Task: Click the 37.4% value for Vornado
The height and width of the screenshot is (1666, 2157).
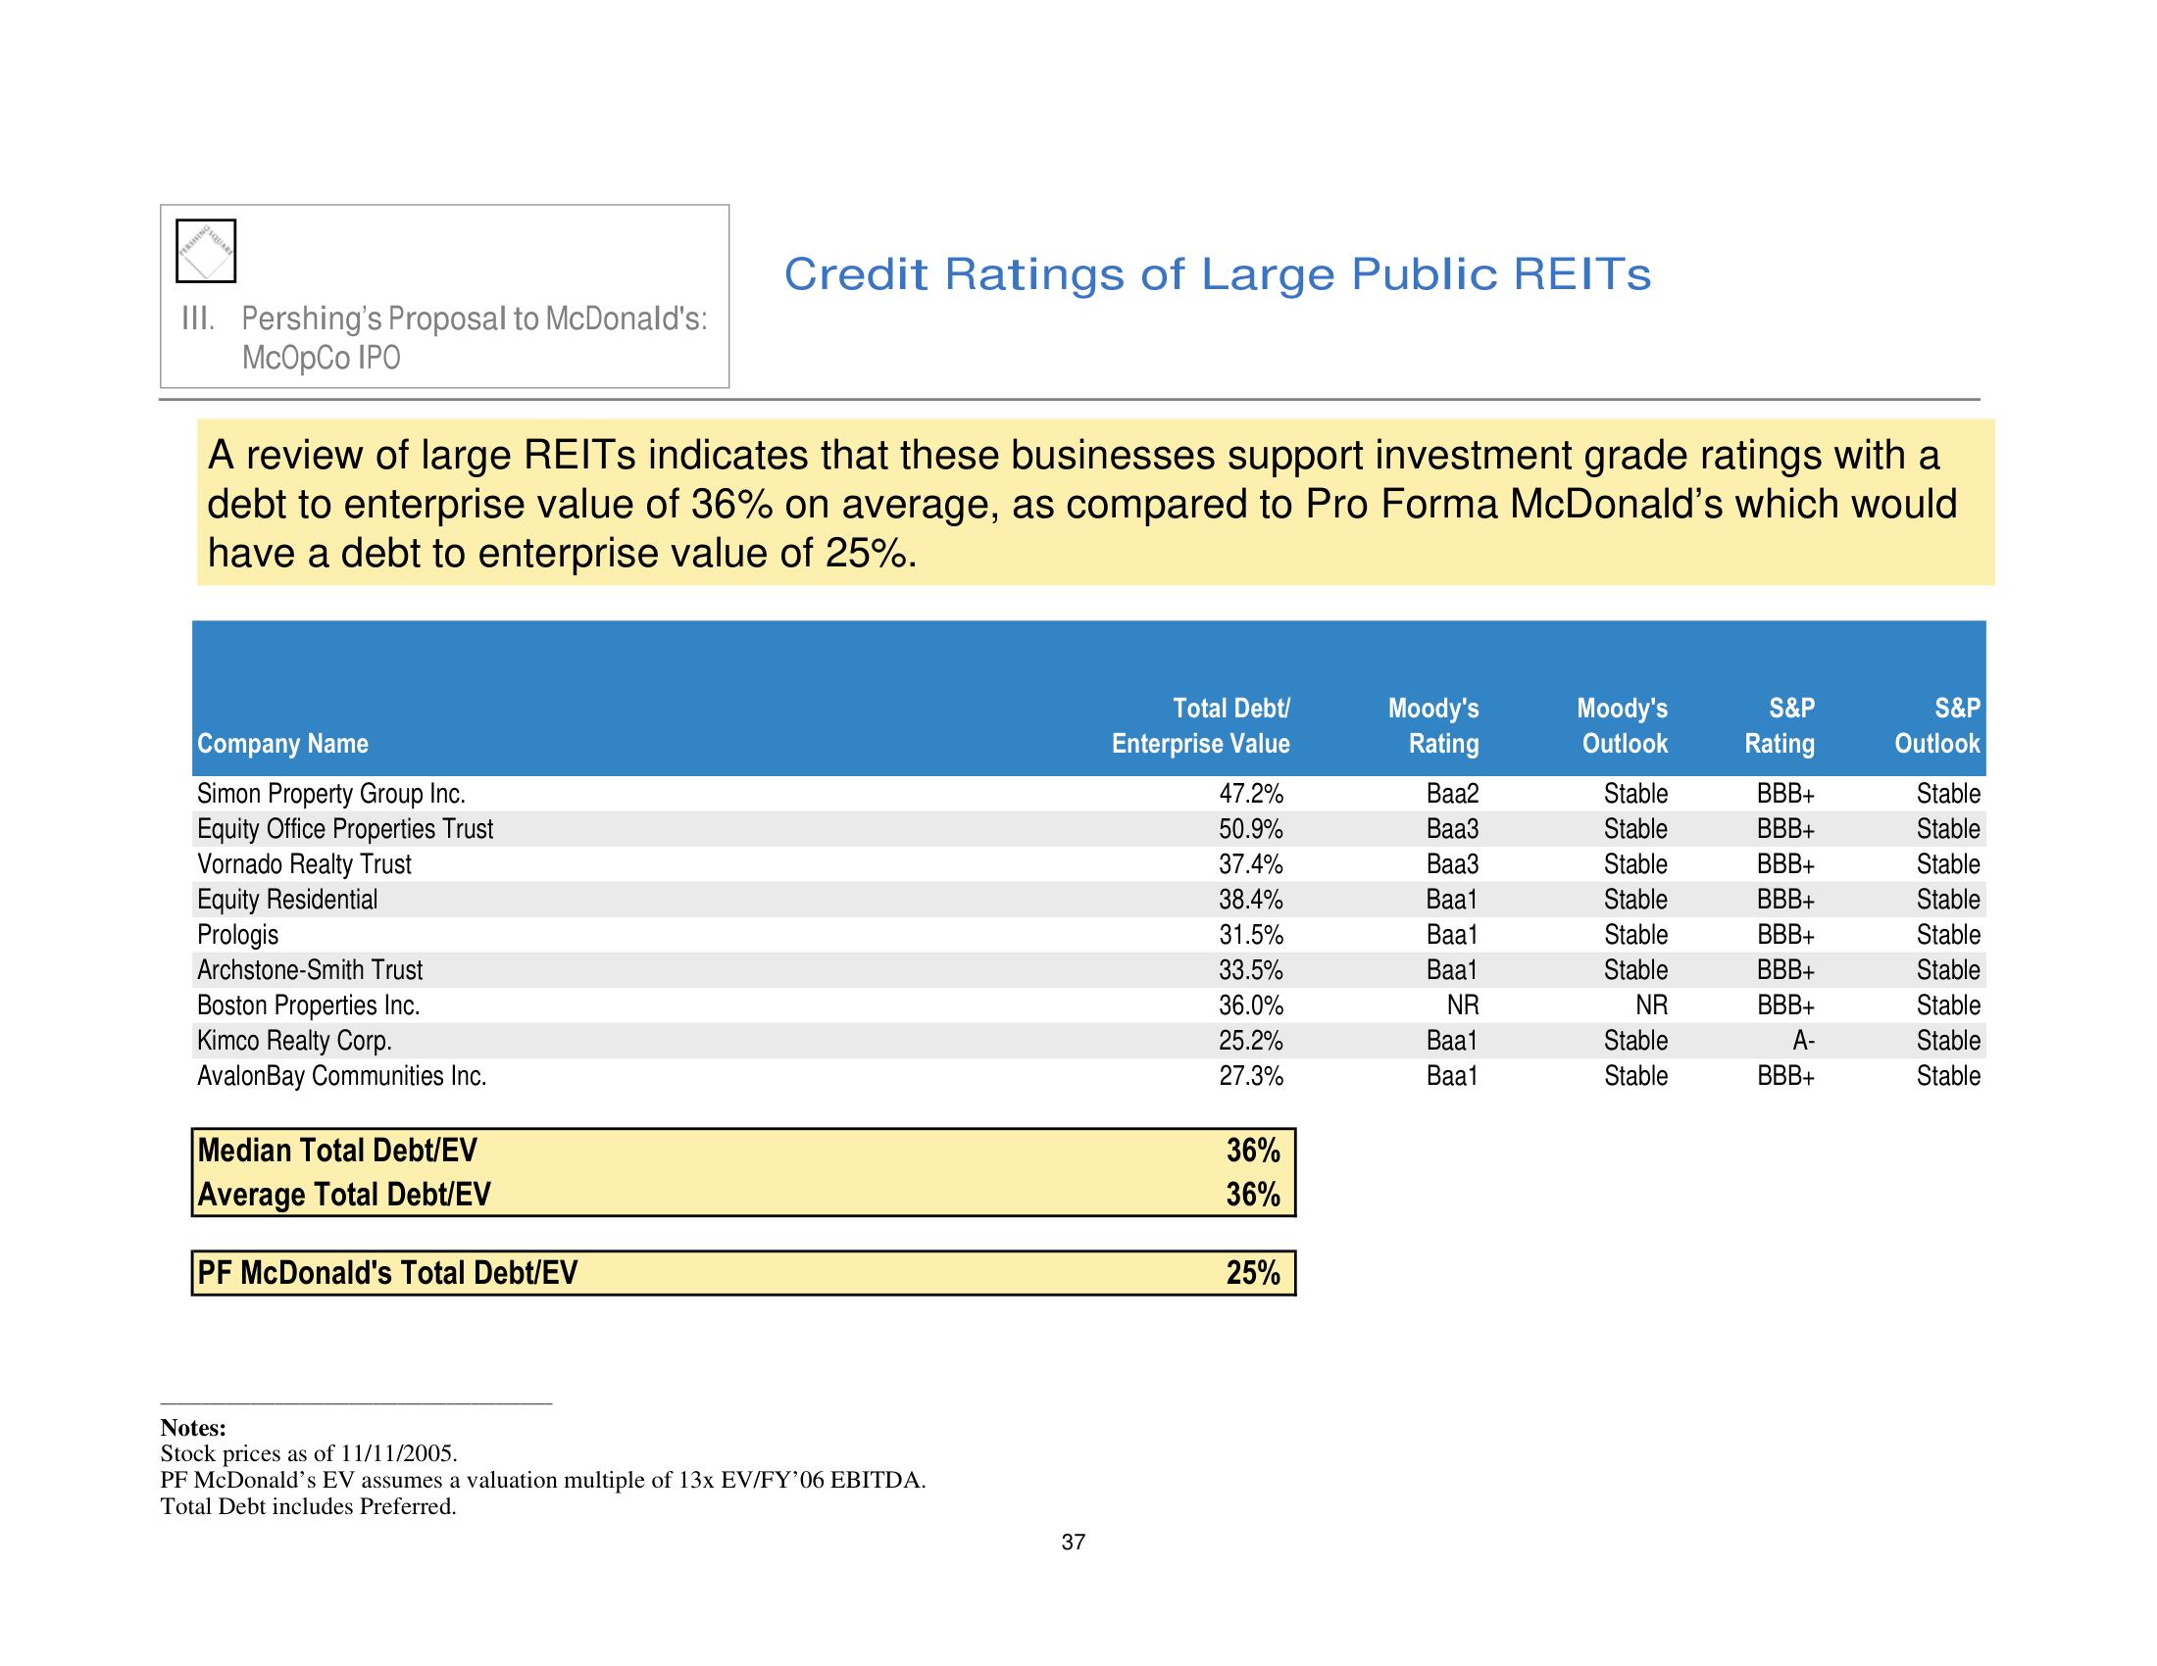Action: point(1250,864)
